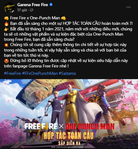Open the #FreeFire hashtag

13,73
